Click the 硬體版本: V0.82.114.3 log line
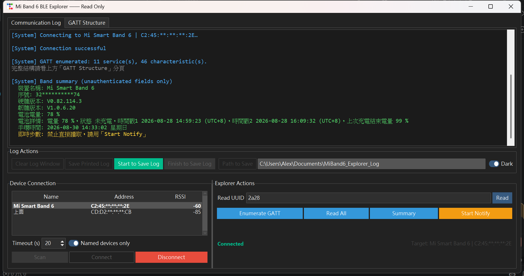Screen dimensions: 524x276 tap(50, 101)
